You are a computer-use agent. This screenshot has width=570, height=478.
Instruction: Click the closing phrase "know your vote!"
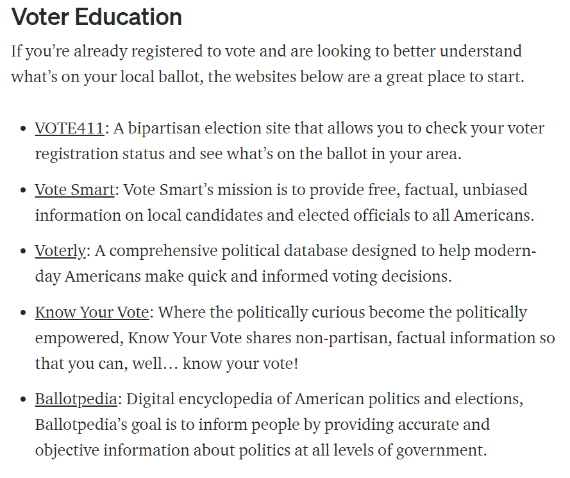point(240,363)
